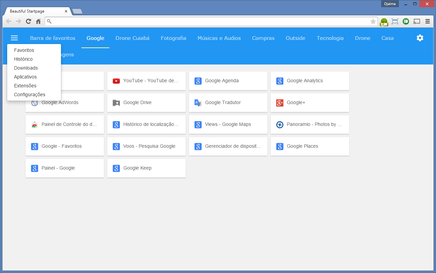Click the screen capture extension icon
The width and height of the screenshot is (436, 273).
pyautogui.click(x=395, y=21)
